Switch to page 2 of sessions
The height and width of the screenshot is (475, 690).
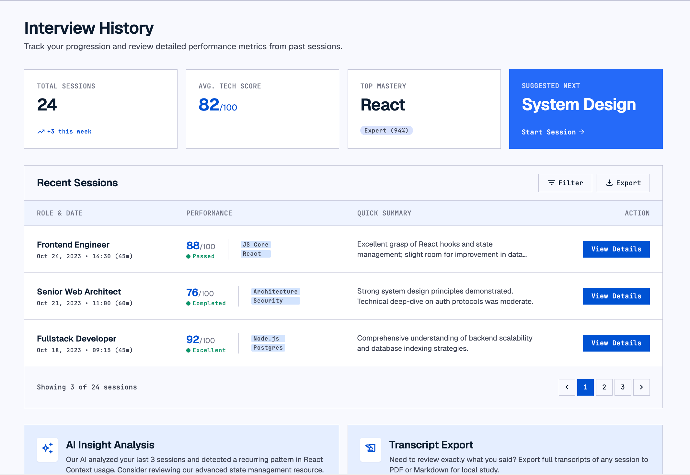click(x=604, y=387)
